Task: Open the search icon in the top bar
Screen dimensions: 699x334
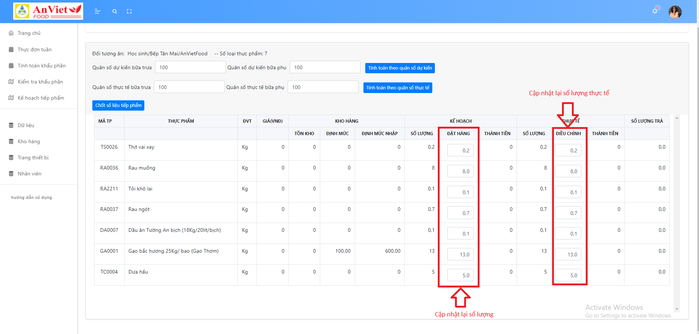Action: 115,11
